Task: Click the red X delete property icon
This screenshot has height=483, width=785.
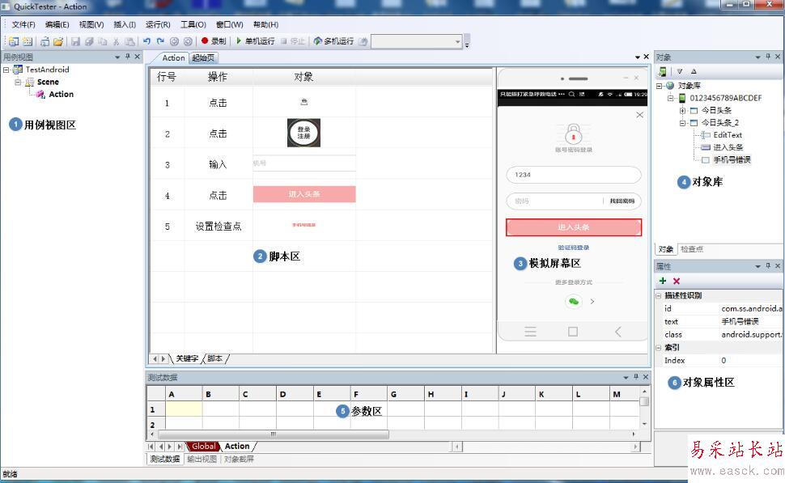Action: 677,281
